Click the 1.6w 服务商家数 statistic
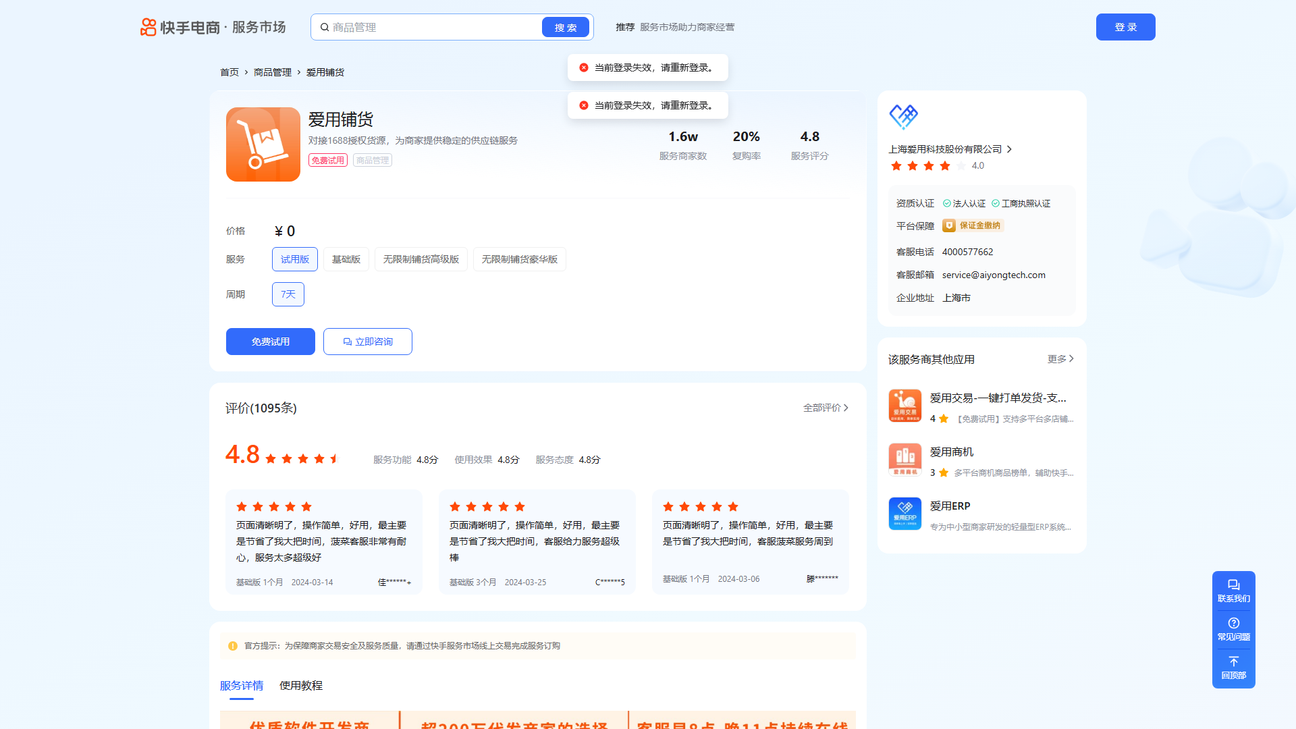The width and height of the screenshot is (1296, 729). pos(683,145)
